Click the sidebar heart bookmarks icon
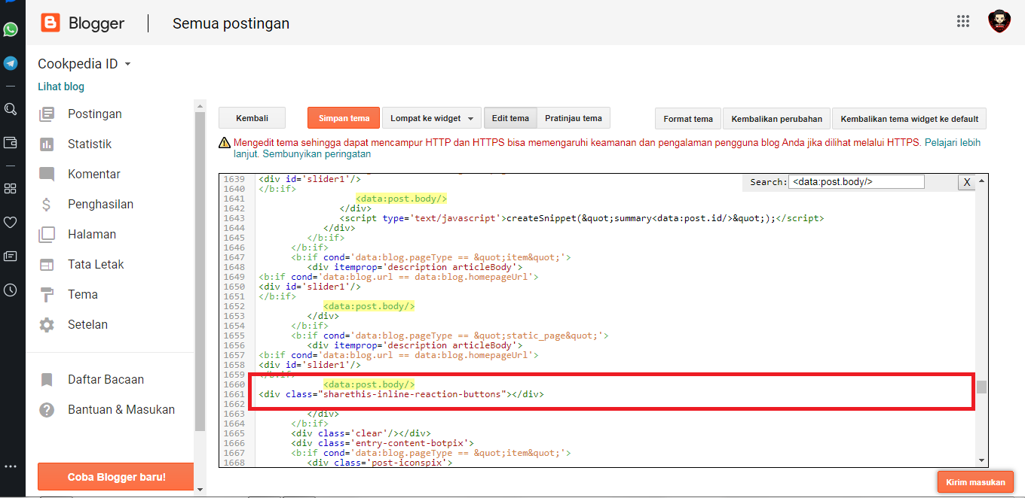Viewport: 1025px width, 498px height. coord(11,222)
